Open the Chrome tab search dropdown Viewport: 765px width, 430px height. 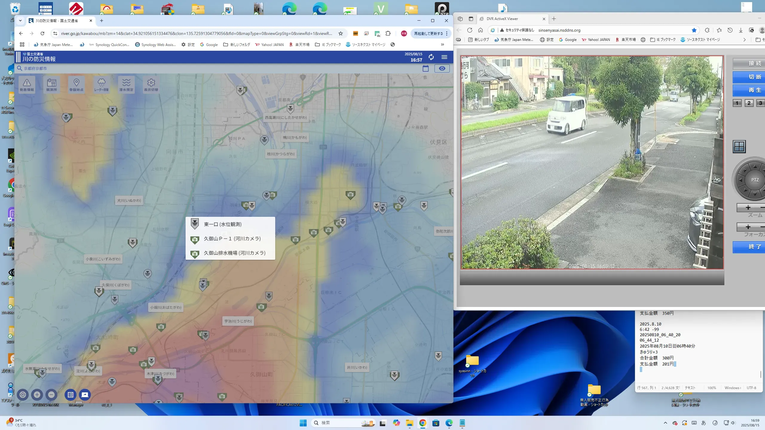pos(20,21)
